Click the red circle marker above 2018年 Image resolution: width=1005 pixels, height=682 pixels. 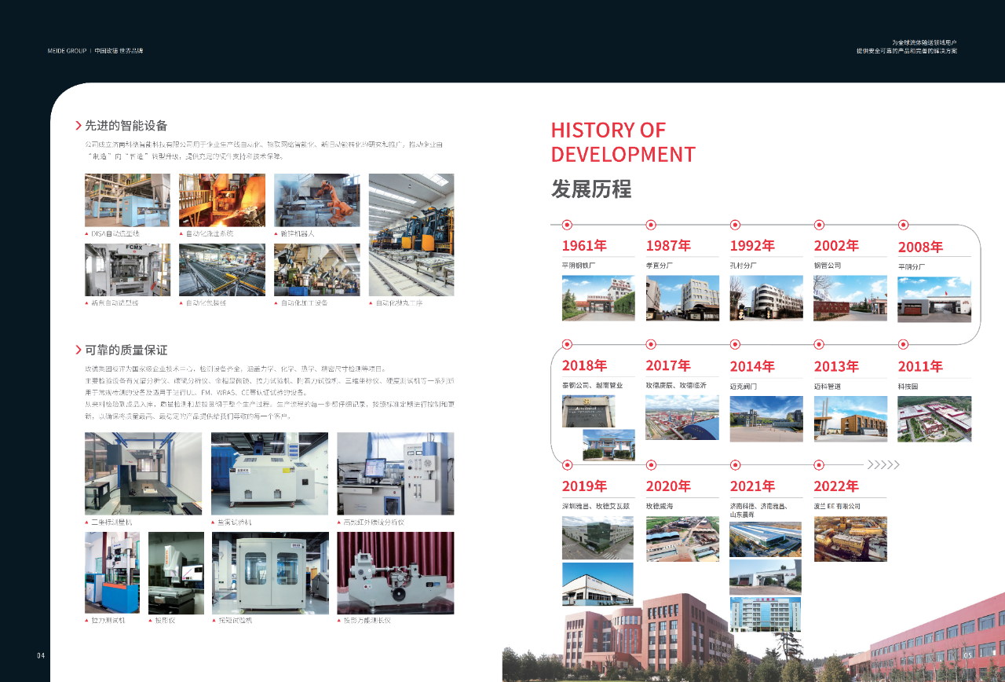567,344
